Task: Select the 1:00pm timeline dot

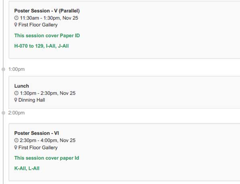Action: 3,69
